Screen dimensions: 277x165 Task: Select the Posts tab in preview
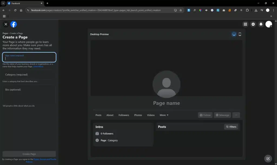[98, 115]
